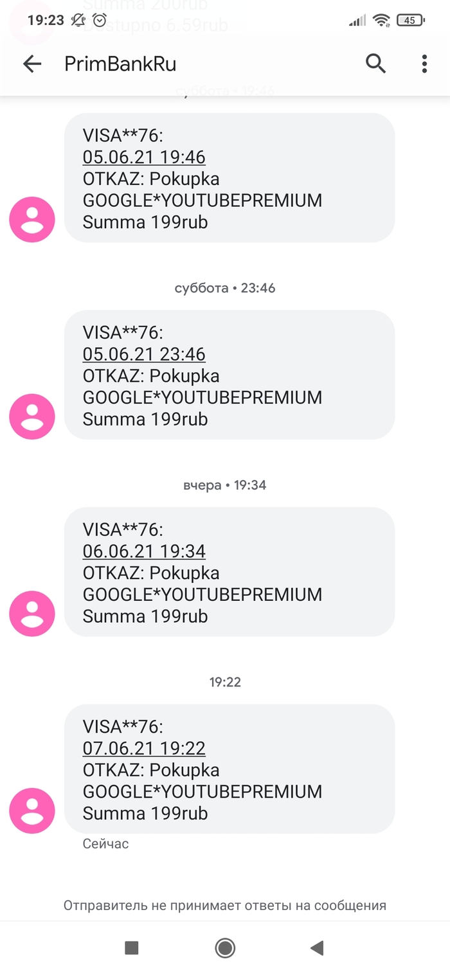This screenshot has width=450, height=975.
Task: Open the search icon in the toolbar
Action: pyautogui.click(x=375, y=63)
